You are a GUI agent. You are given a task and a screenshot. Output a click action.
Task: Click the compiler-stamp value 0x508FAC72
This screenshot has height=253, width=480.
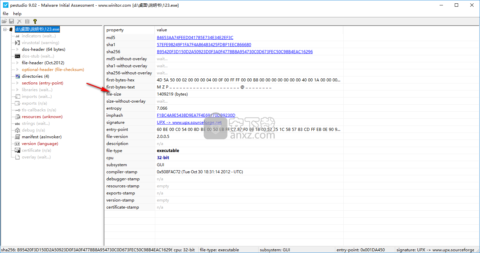200,172
